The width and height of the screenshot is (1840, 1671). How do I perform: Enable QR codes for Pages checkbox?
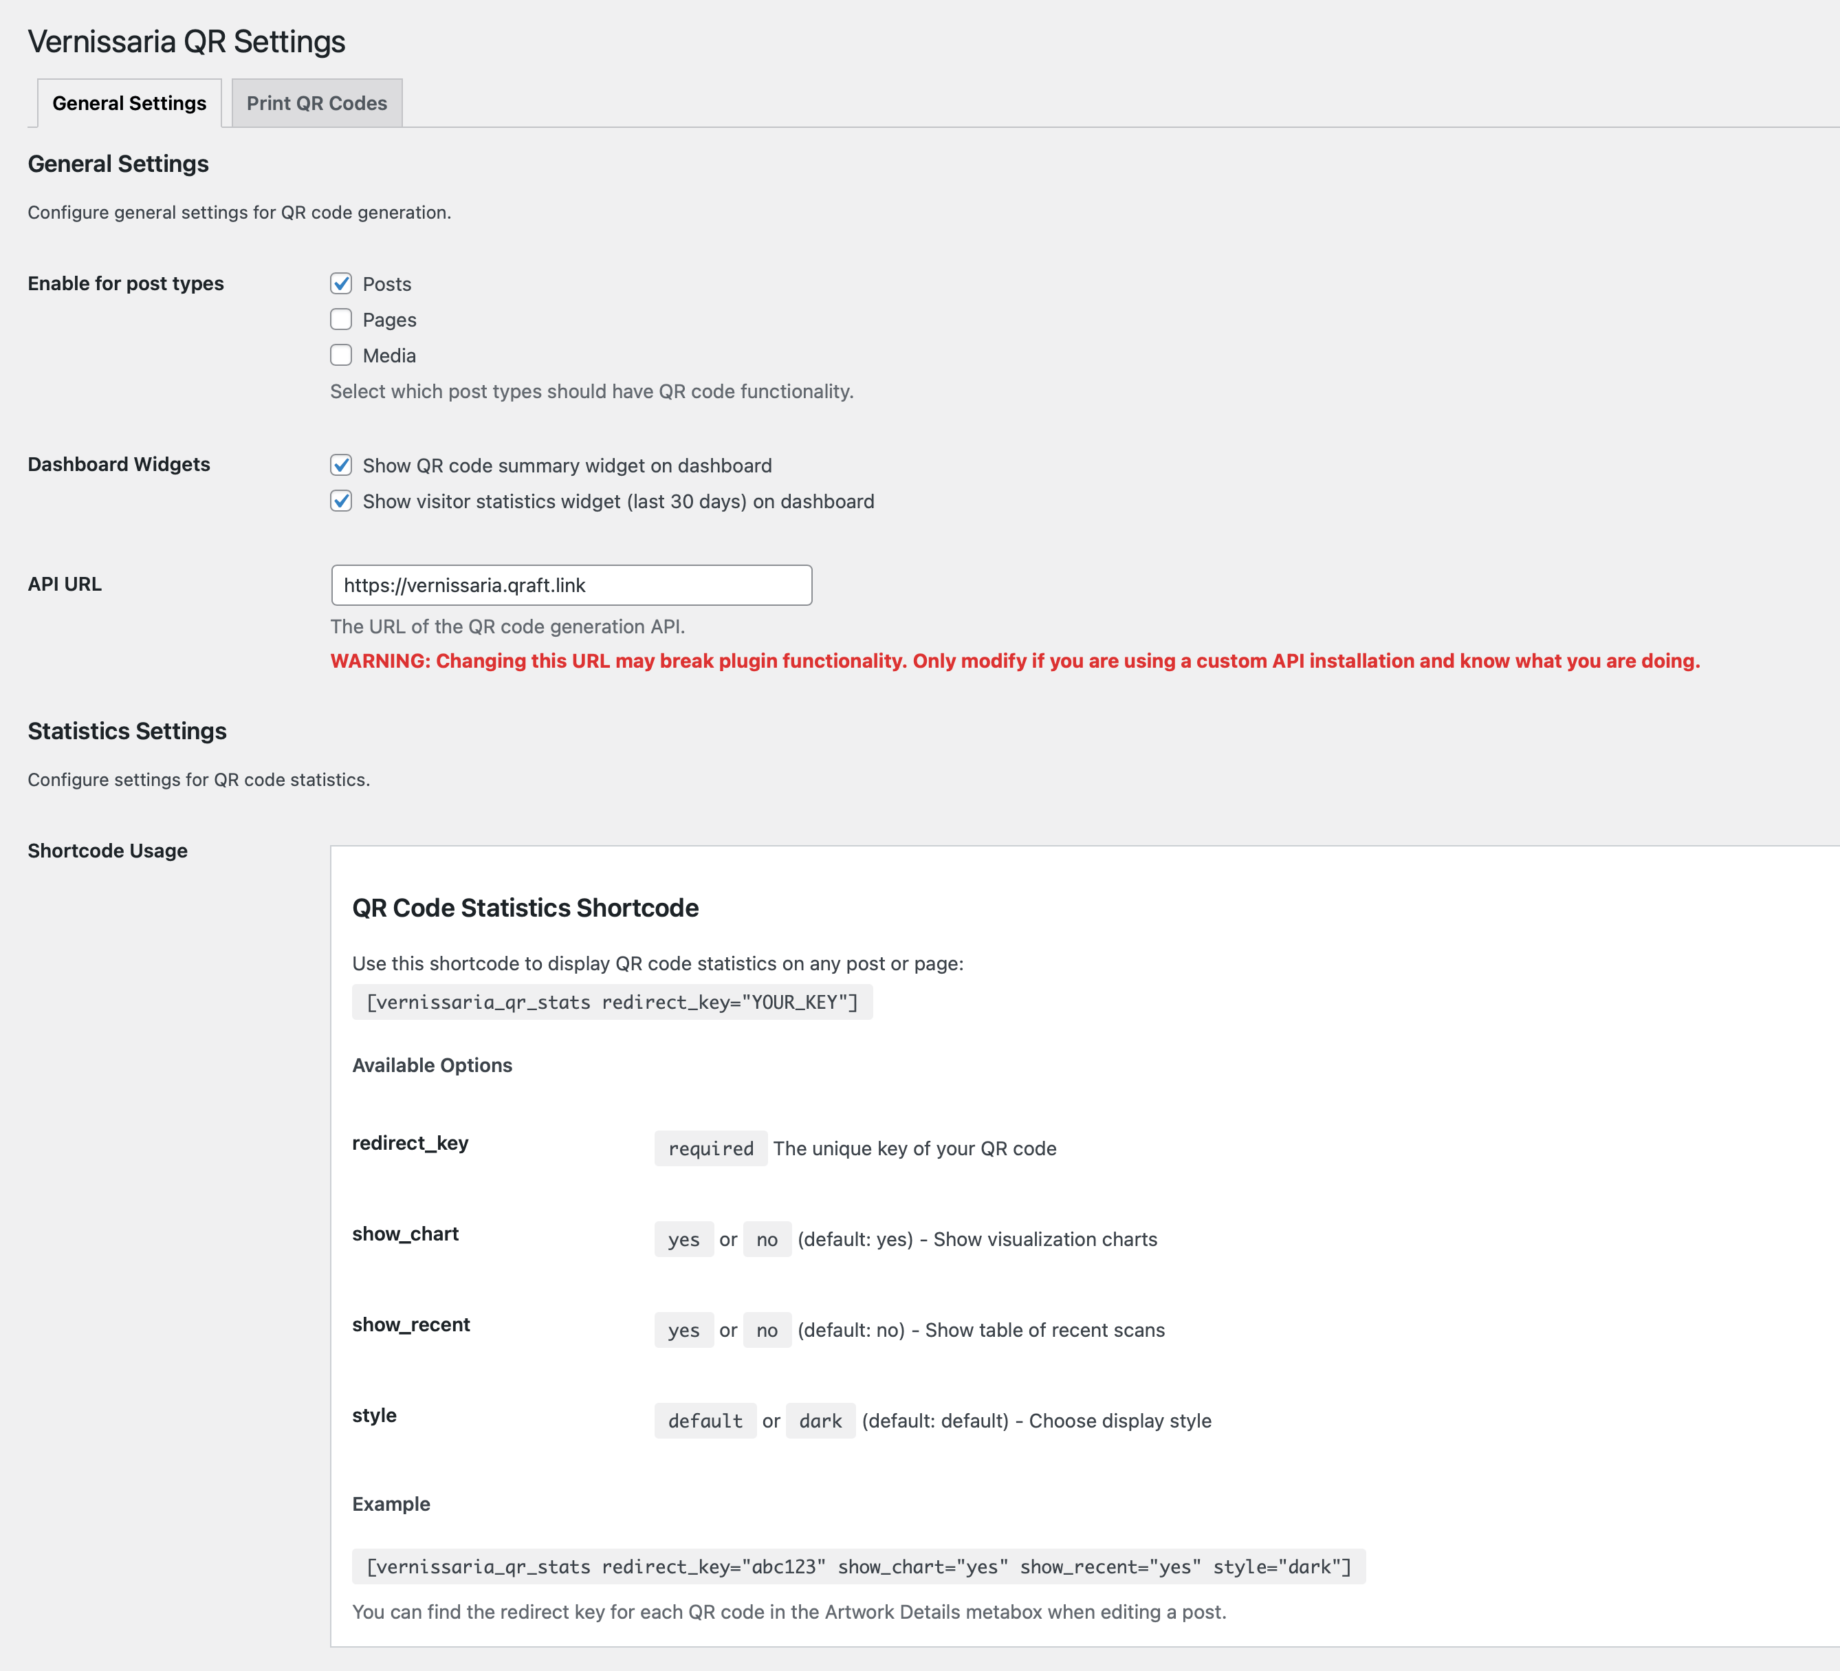click(341, 320)
